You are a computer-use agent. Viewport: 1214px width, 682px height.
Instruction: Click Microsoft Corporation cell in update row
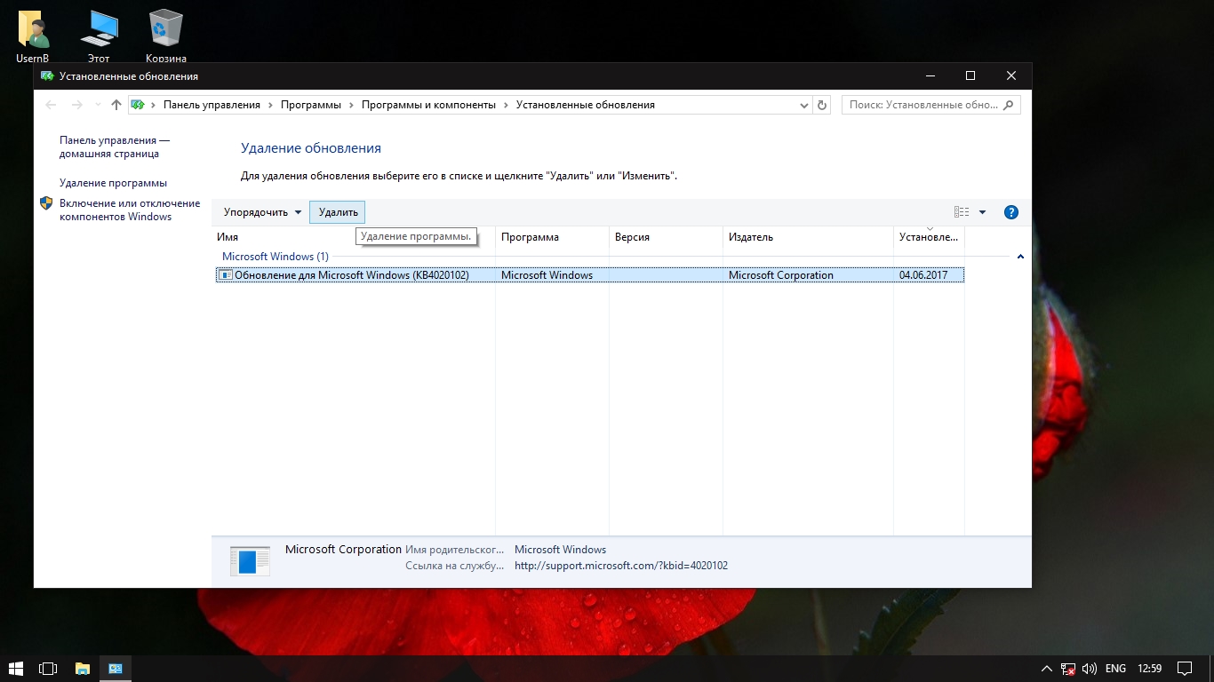781,275
